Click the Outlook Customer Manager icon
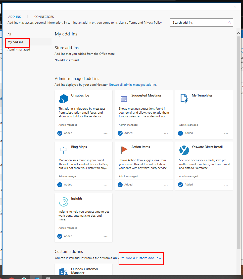This screenshot has width=243, height=279. point(63,272)
